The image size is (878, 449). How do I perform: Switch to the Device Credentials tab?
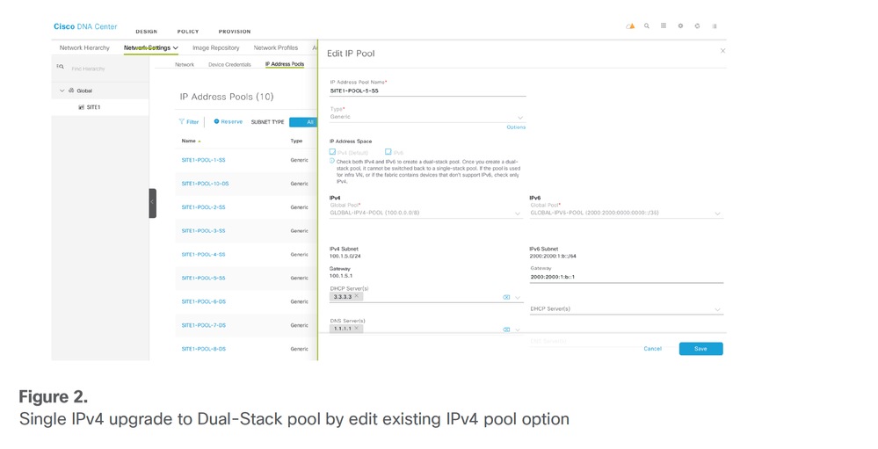coord(229,64)
